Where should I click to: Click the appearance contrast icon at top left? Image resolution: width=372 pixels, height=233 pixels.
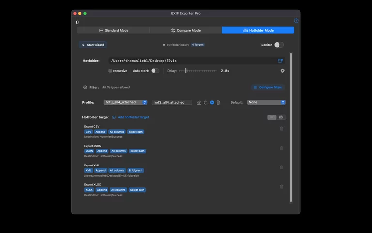pyautogui.click(x=77, y=22)
